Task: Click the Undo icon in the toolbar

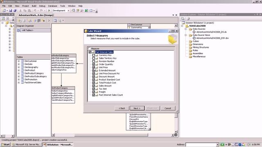Action: click(35, 11)
